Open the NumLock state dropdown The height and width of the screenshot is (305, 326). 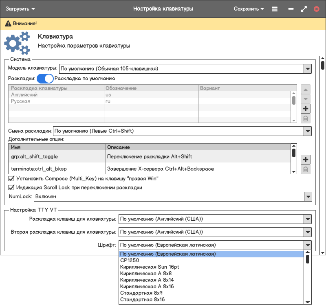coord(308,197)
